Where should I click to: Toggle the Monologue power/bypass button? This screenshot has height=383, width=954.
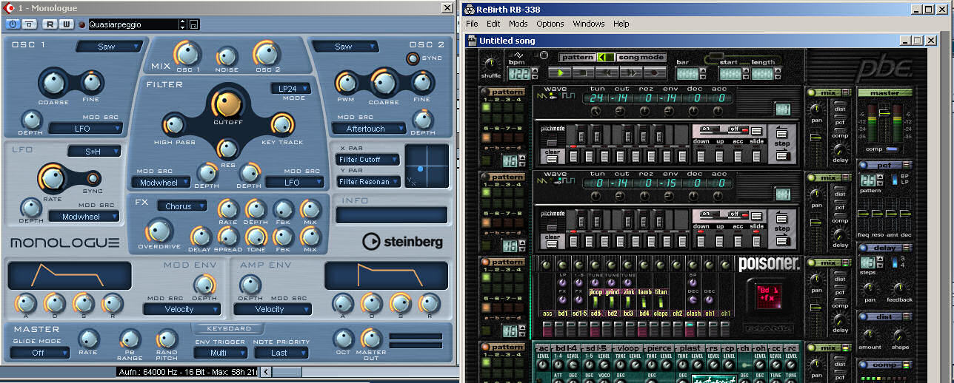point(12,24)
